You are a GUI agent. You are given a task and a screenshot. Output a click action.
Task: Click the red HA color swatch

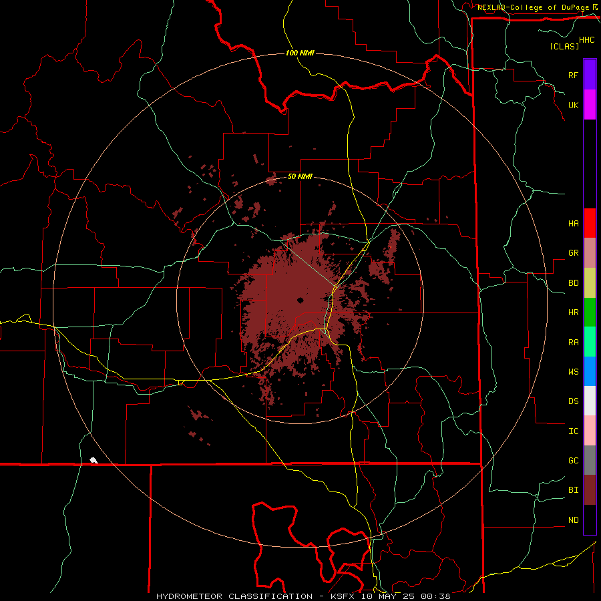coord(590,223)
